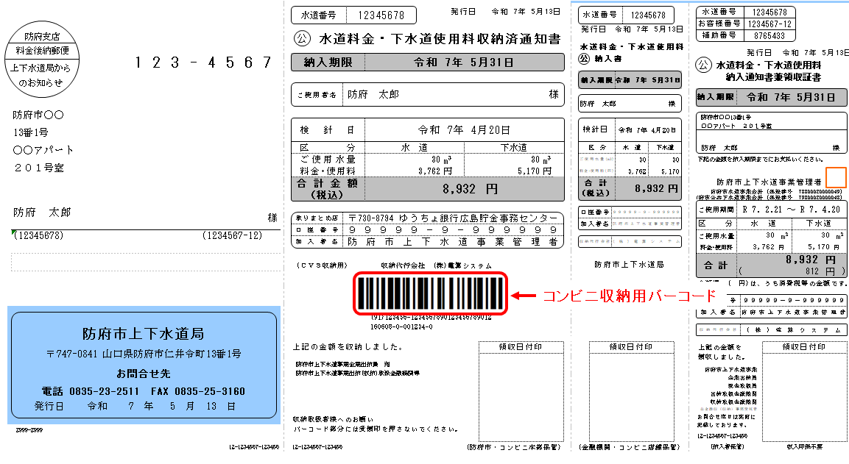Click the circled 公 mark beside 納入書

point(584,58)
